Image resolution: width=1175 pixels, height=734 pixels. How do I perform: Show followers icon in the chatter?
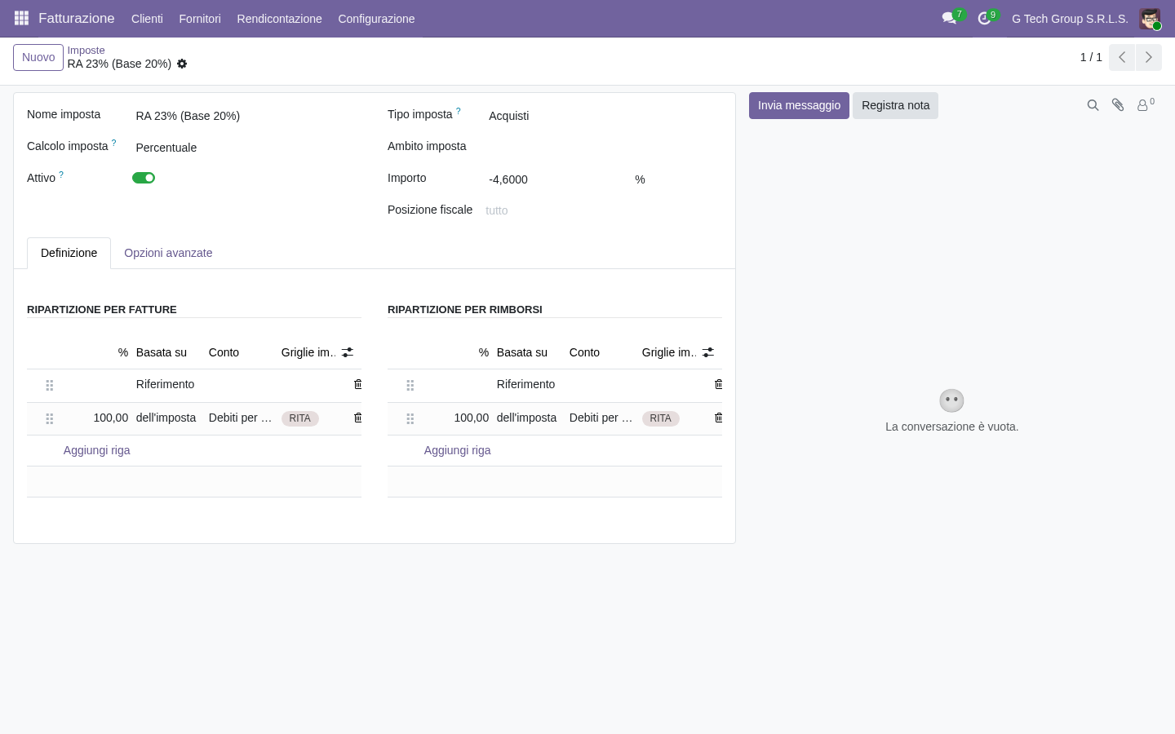click(x=1146, y=105)
